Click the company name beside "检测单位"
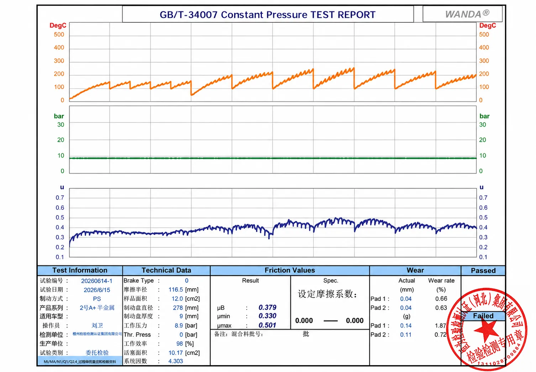The width and height of the screenshot is (536, 372). click(x=97, y=334)
